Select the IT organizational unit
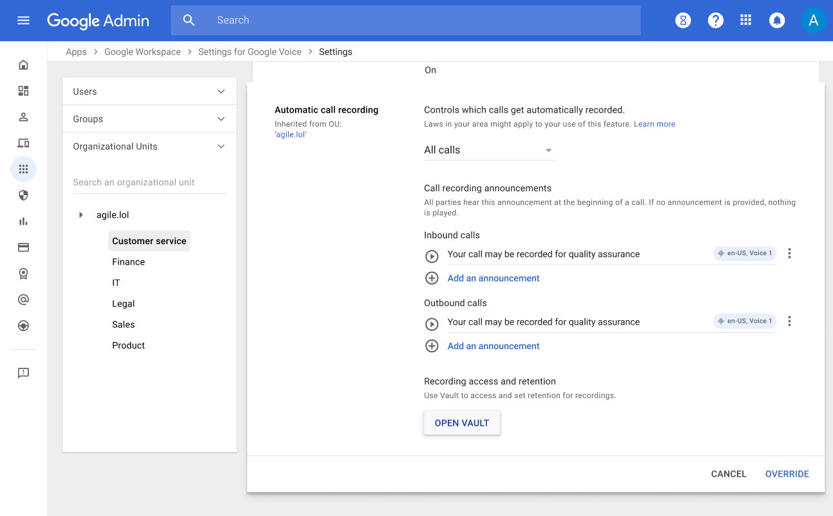This screenshot has width=833, height=516. click(x=116, y=283)
